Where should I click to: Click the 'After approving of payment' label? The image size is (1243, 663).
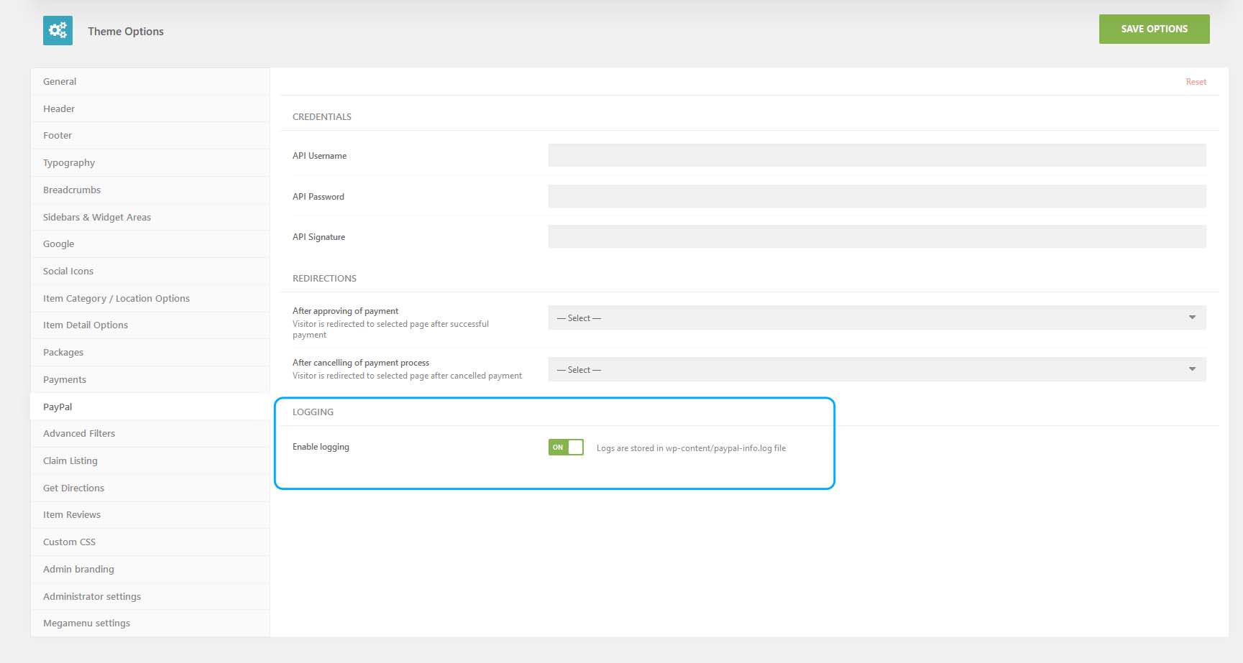pyautogui.click(x=345, y=311)
